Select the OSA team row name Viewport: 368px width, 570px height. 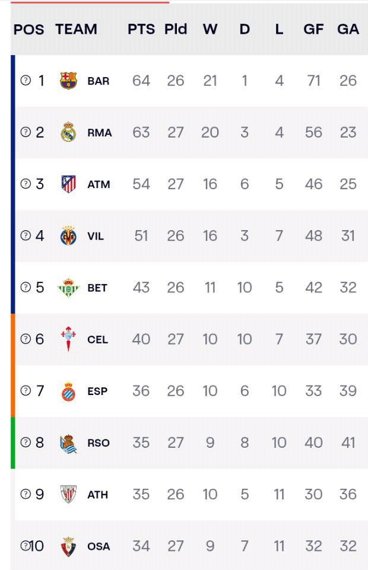coord(99,546)
